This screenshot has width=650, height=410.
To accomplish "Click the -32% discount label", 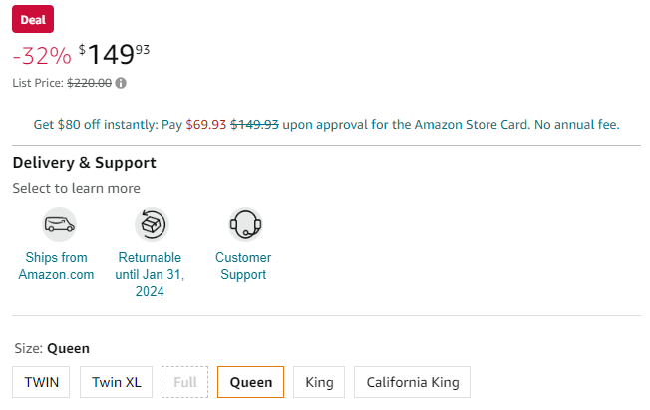I will pos(42,56).
